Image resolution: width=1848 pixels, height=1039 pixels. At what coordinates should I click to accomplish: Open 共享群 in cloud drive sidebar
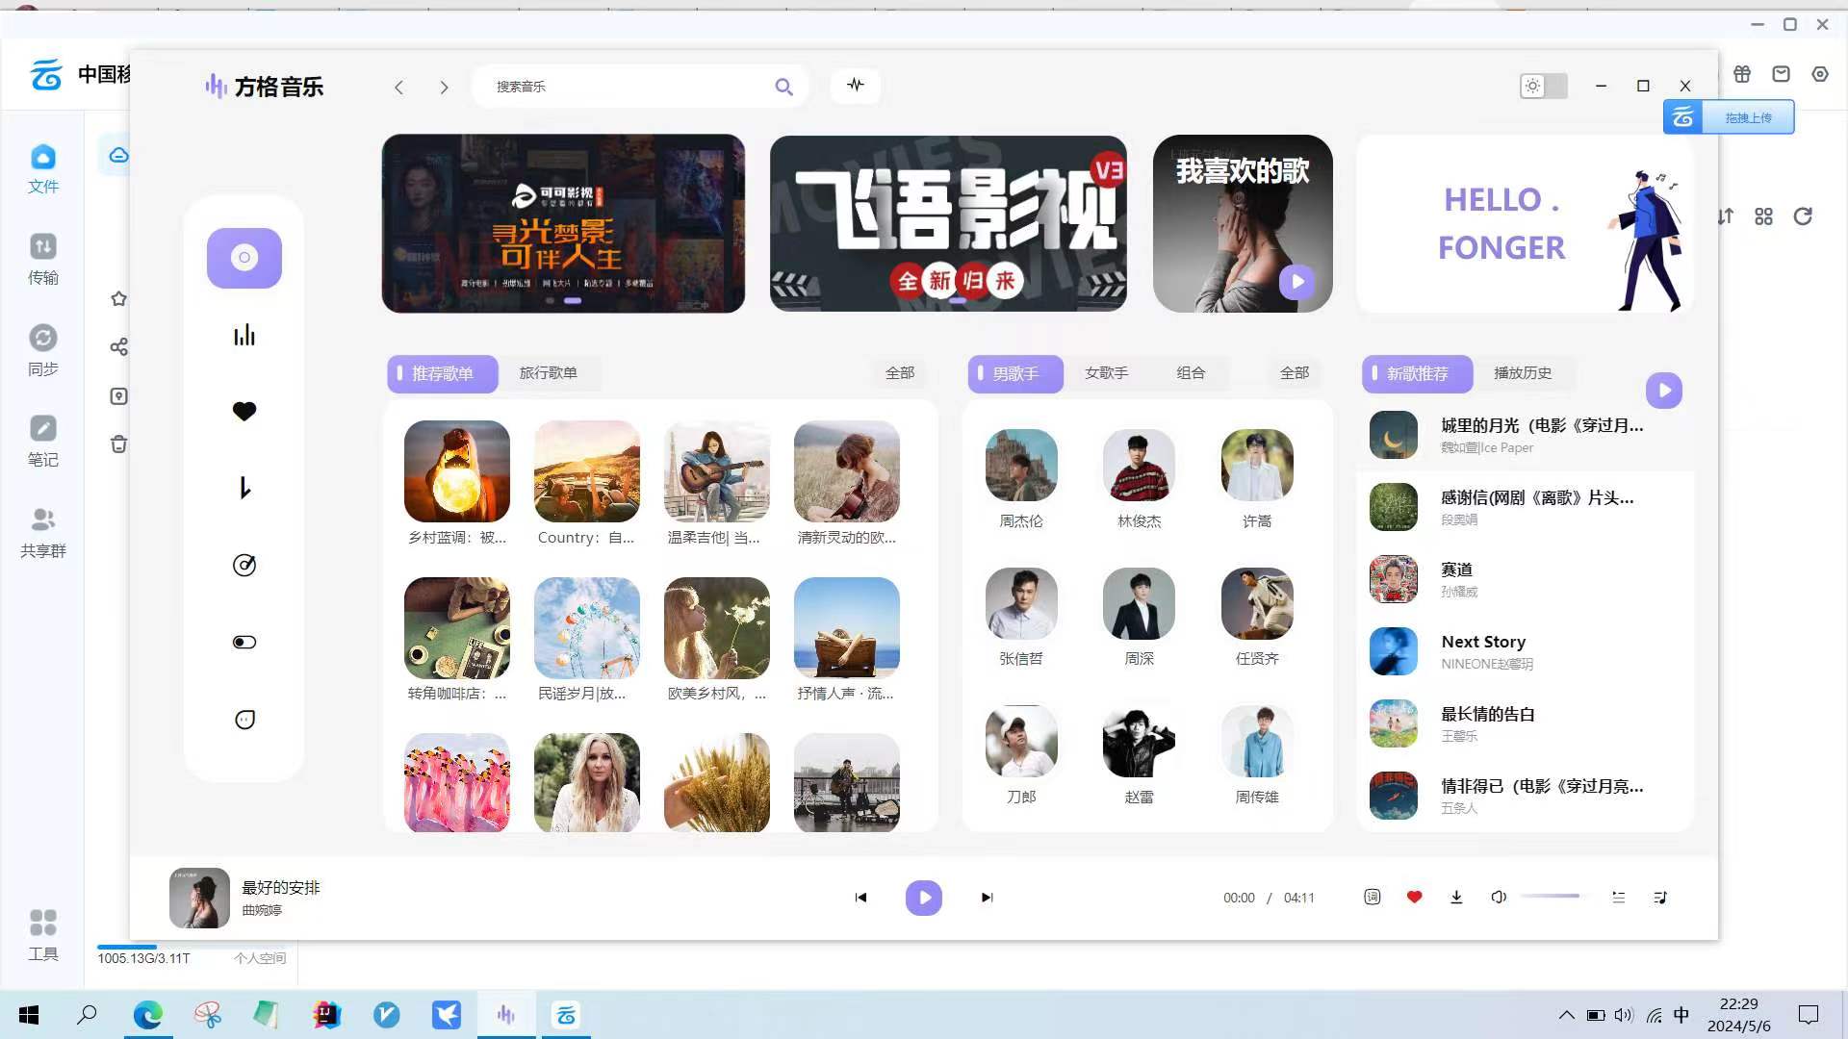[x=42, y=533]
